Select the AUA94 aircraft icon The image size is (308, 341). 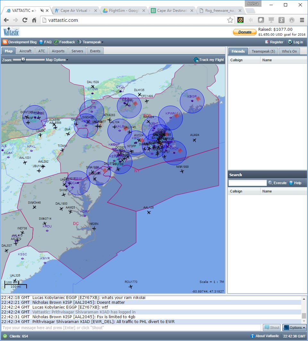click(194, 140)
